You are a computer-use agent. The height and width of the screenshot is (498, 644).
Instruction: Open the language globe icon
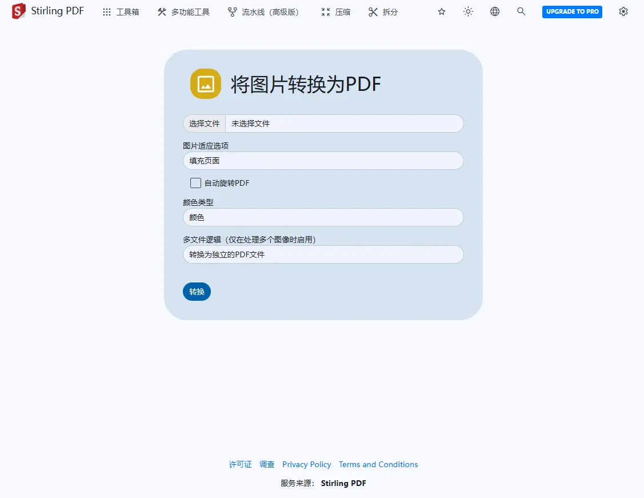(x=495, y=11)
